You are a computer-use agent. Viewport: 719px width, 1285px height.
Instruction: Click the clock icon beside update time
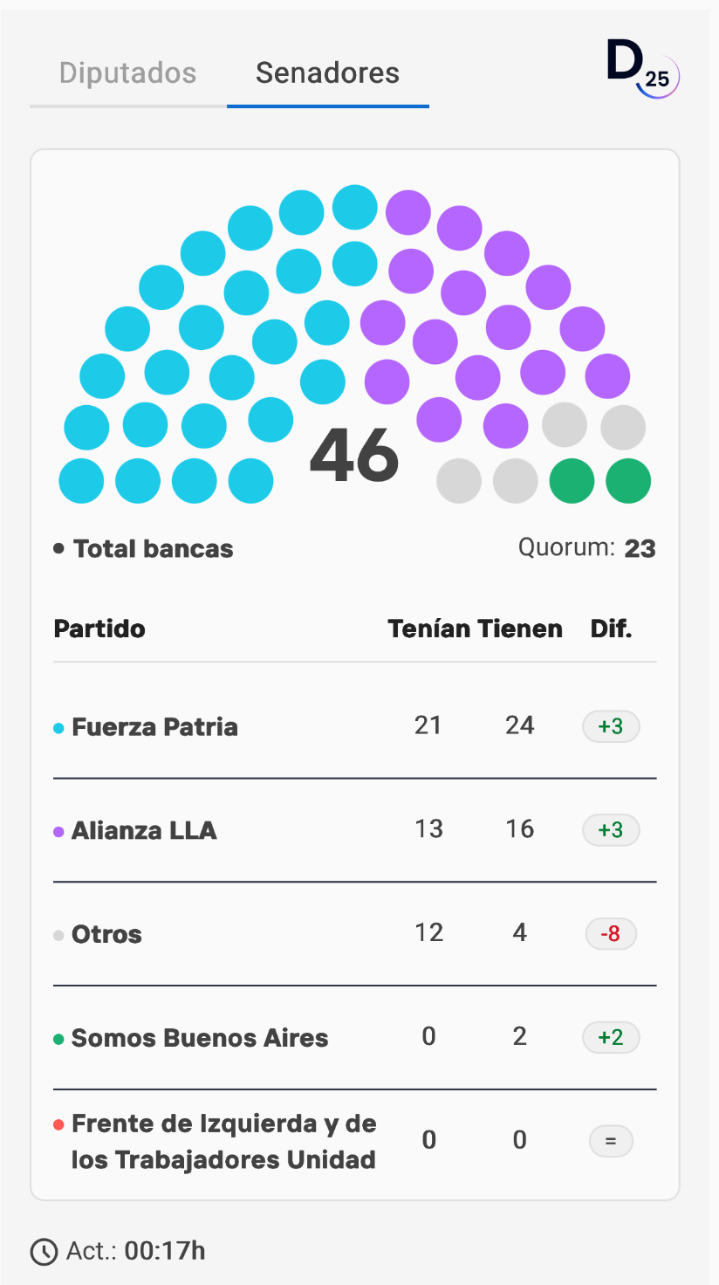point(44,1252)
